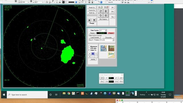Open the Discussion button
Viewport: 183px width, 103px height.
108,37
